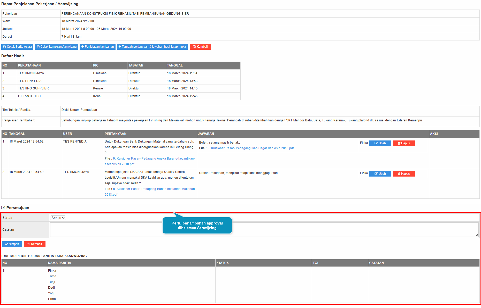
Task: Open the Status dropdown showing Setuju
Action: (58, 218)
